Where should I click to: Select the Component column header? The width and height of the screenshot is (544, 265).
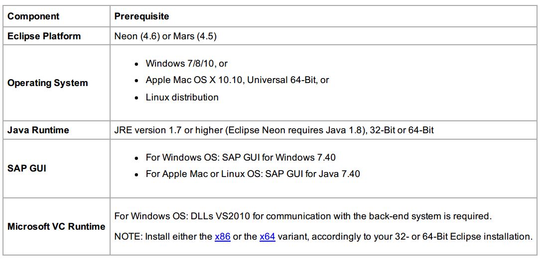pyautogui.click(x=33, y=16)
